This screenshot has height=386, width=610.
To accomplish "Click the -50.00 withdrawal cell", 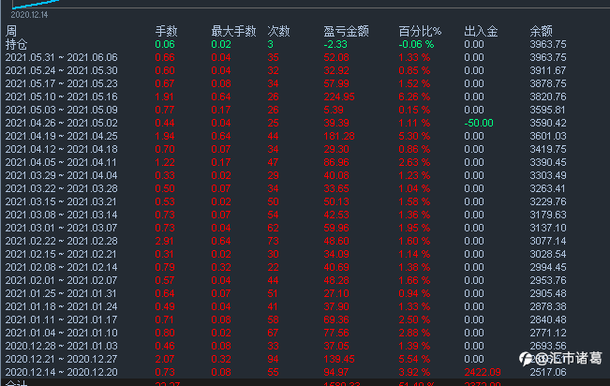I will 480,123.
